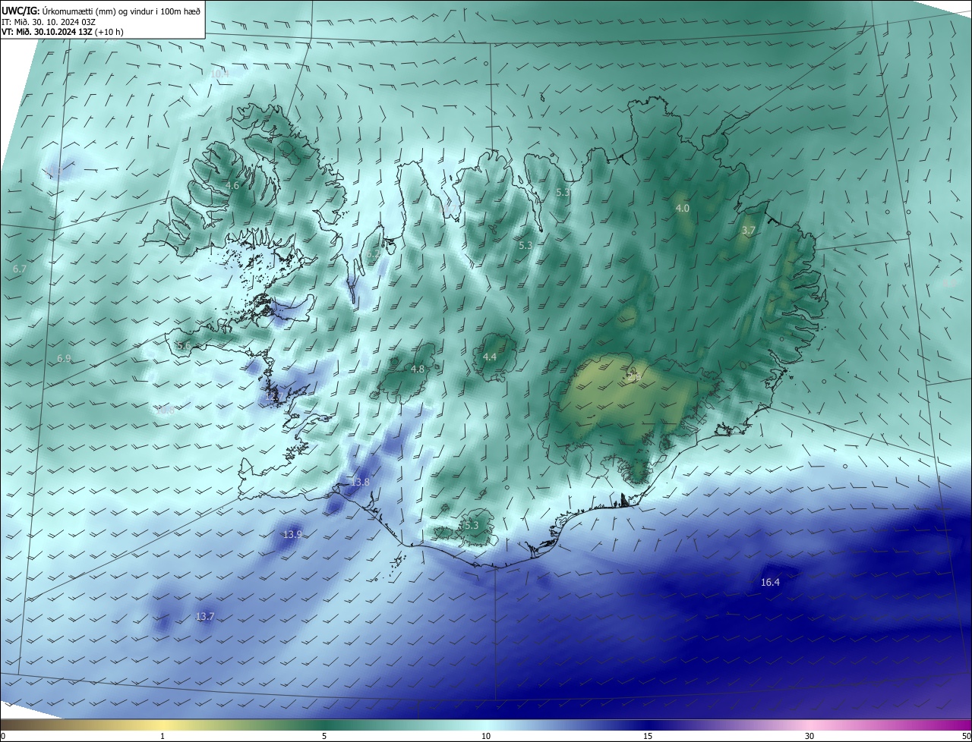Click the 50 tick label on the colour scale
This screenshot has height=742, width=972.
coord(966,736)
